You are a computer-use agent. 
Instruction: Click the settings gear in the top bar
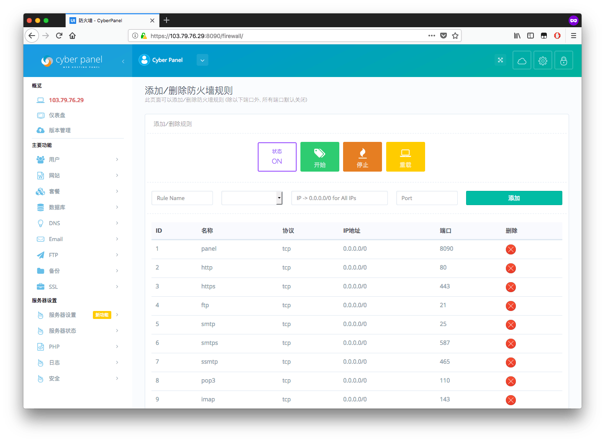pos(543,60)
